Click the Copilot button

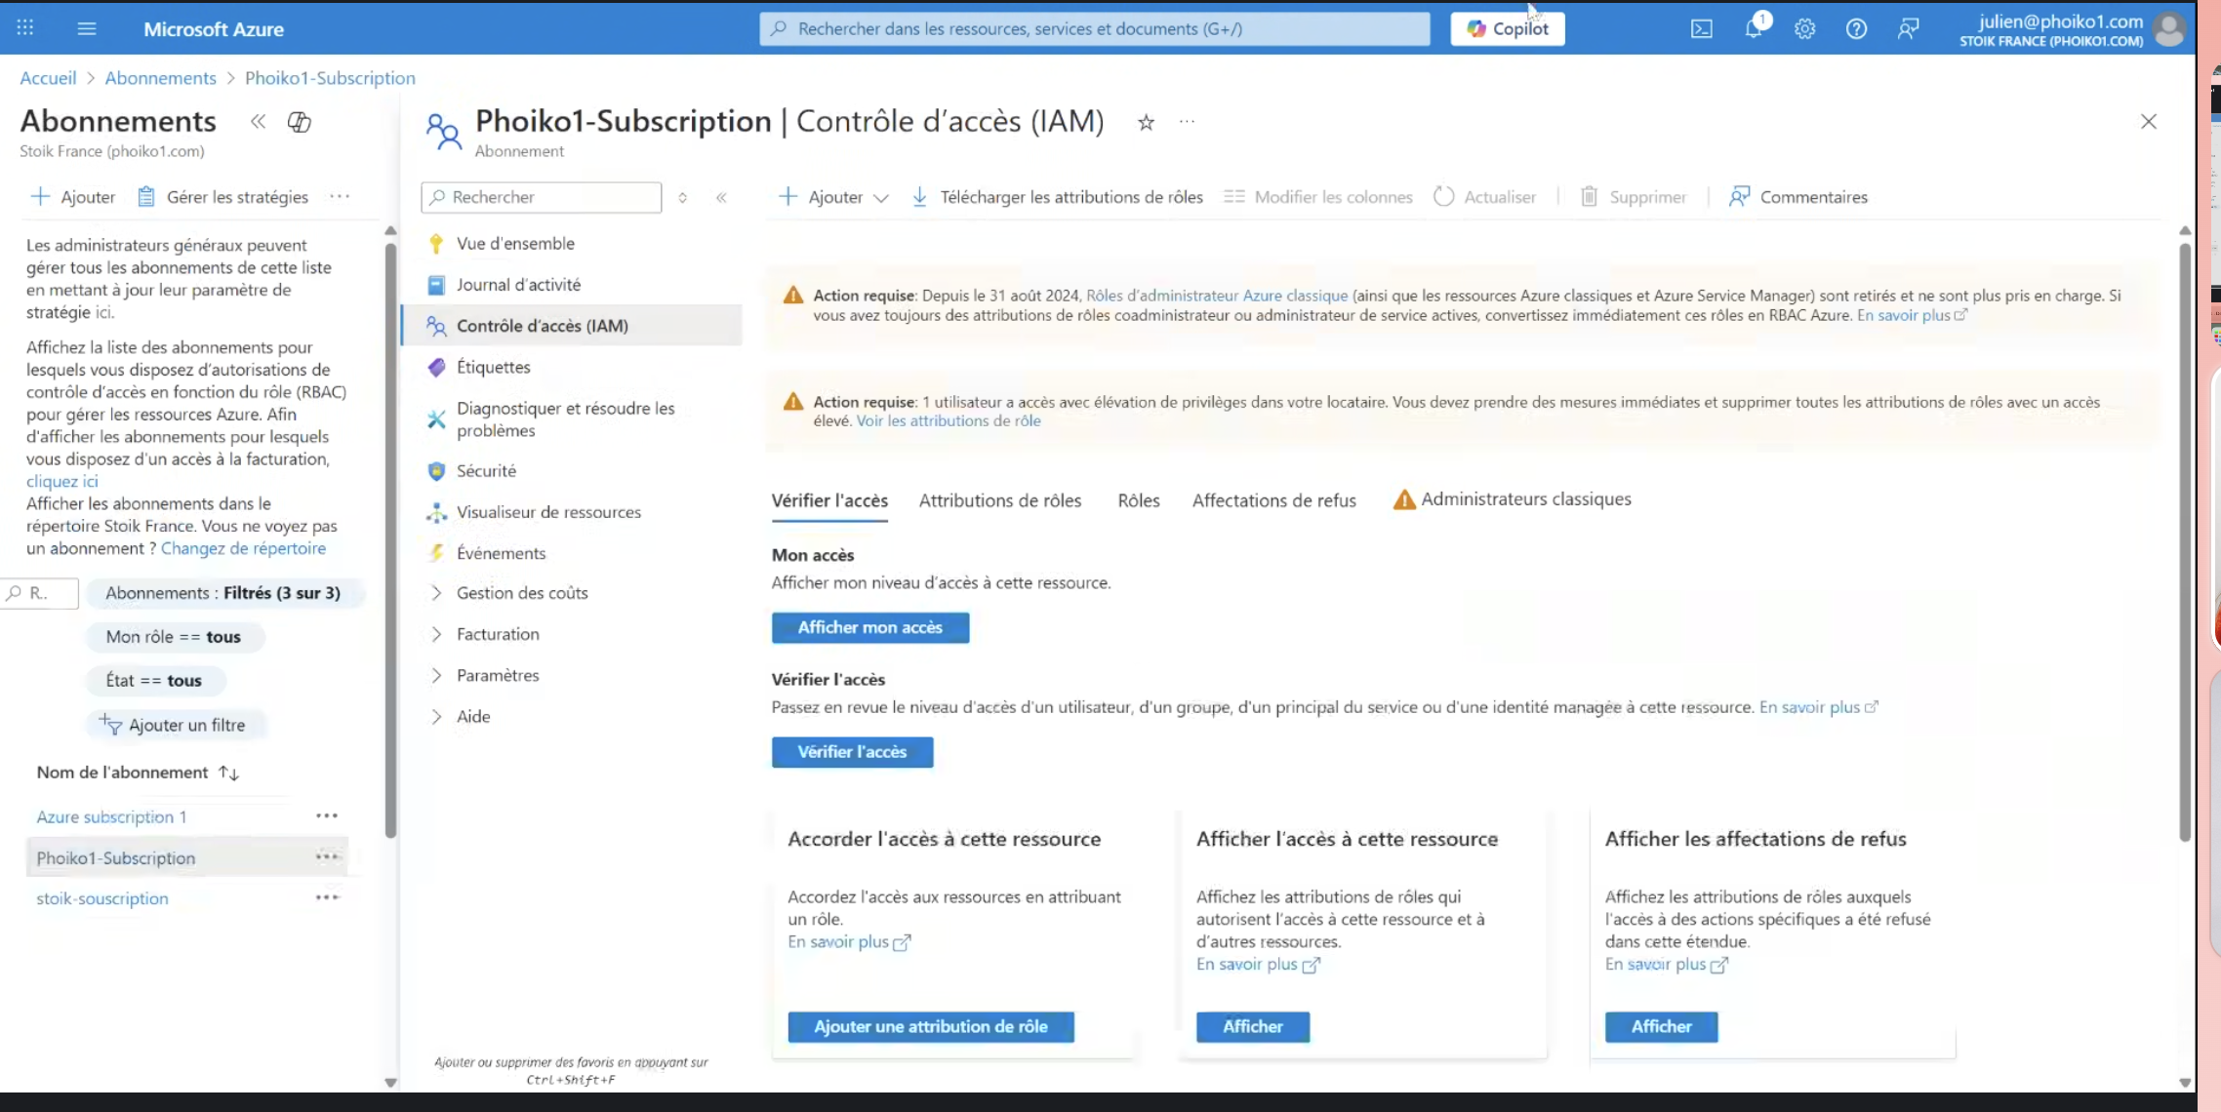pos(1507,28)
